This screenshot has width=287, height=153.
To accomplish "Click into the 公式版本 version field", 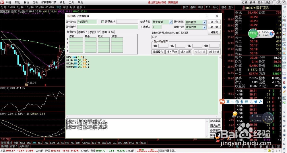I will tap(157, 27).
